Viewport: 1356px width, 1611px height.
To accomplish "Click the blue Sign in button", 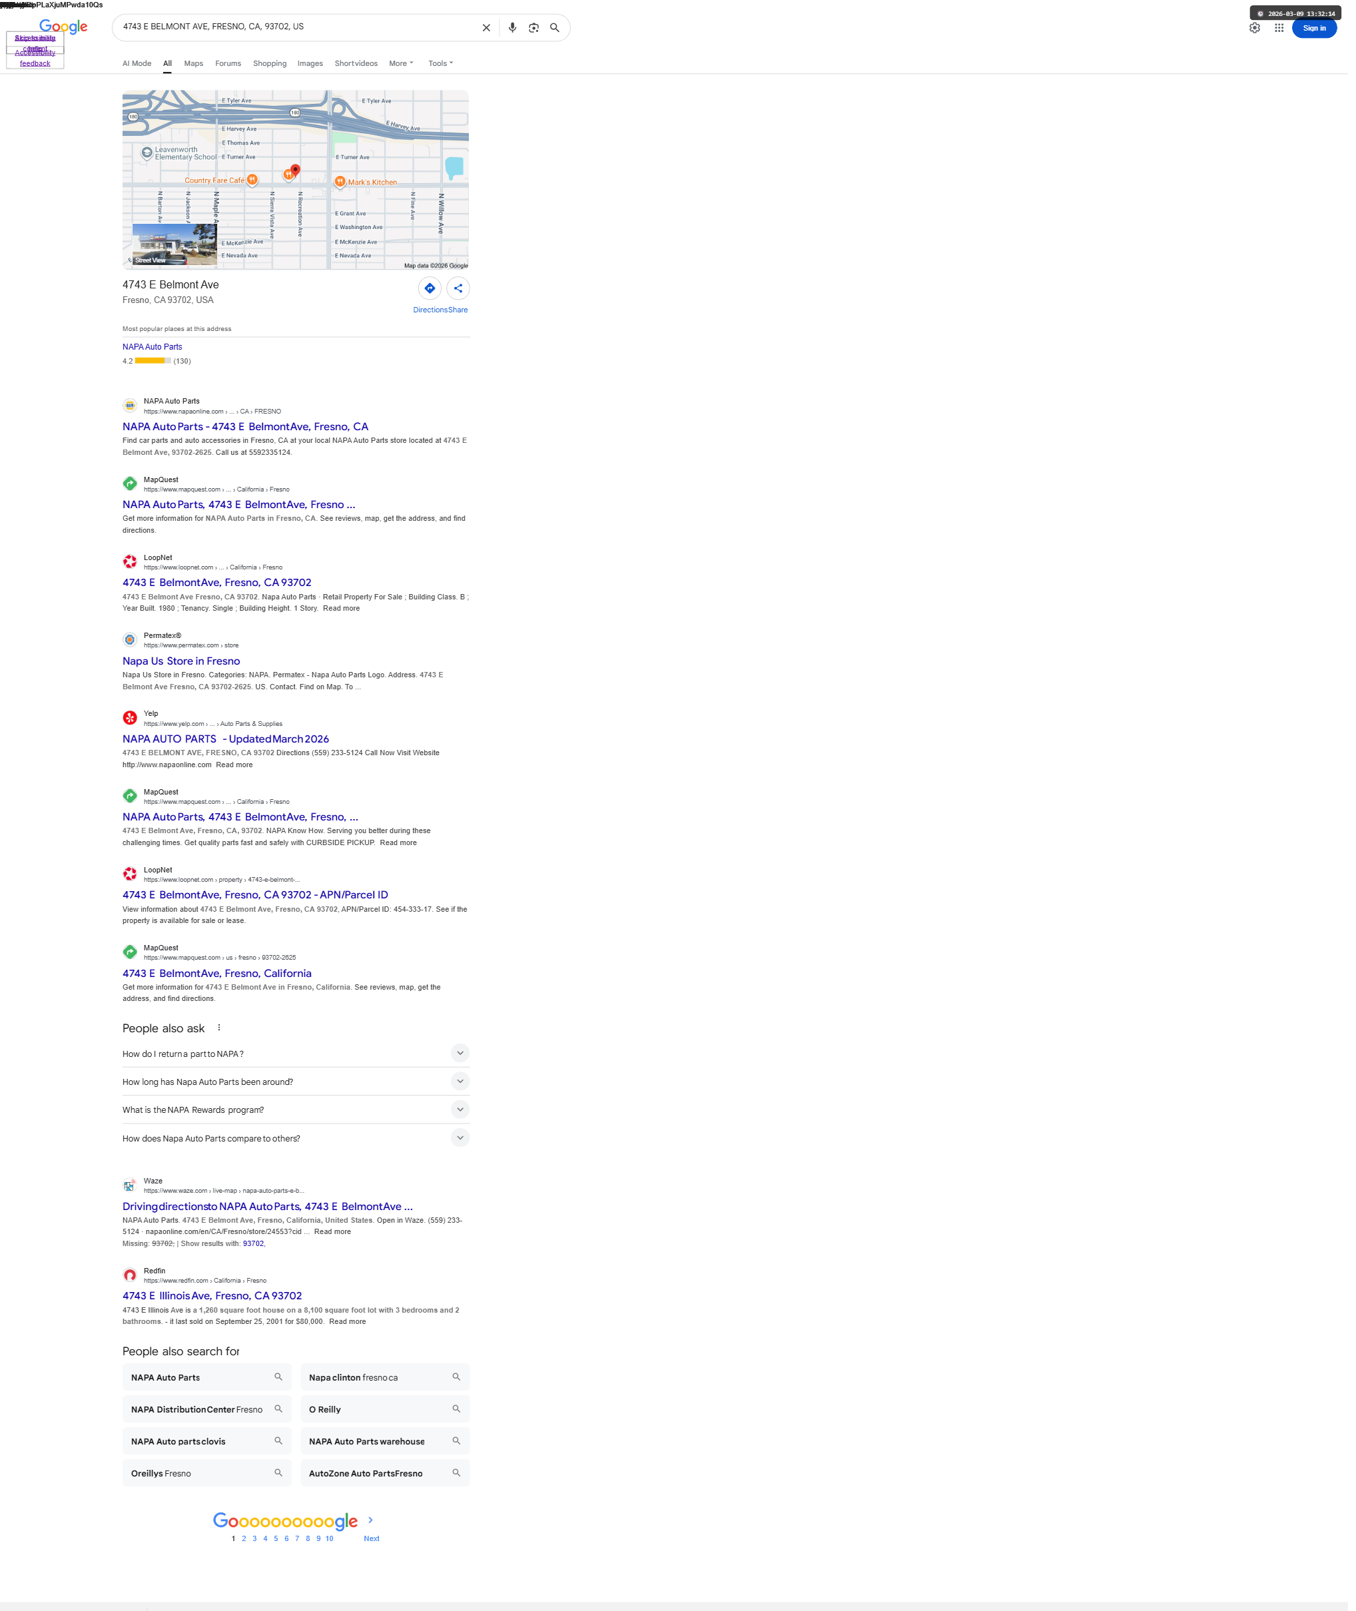I will coord(1314,29).
